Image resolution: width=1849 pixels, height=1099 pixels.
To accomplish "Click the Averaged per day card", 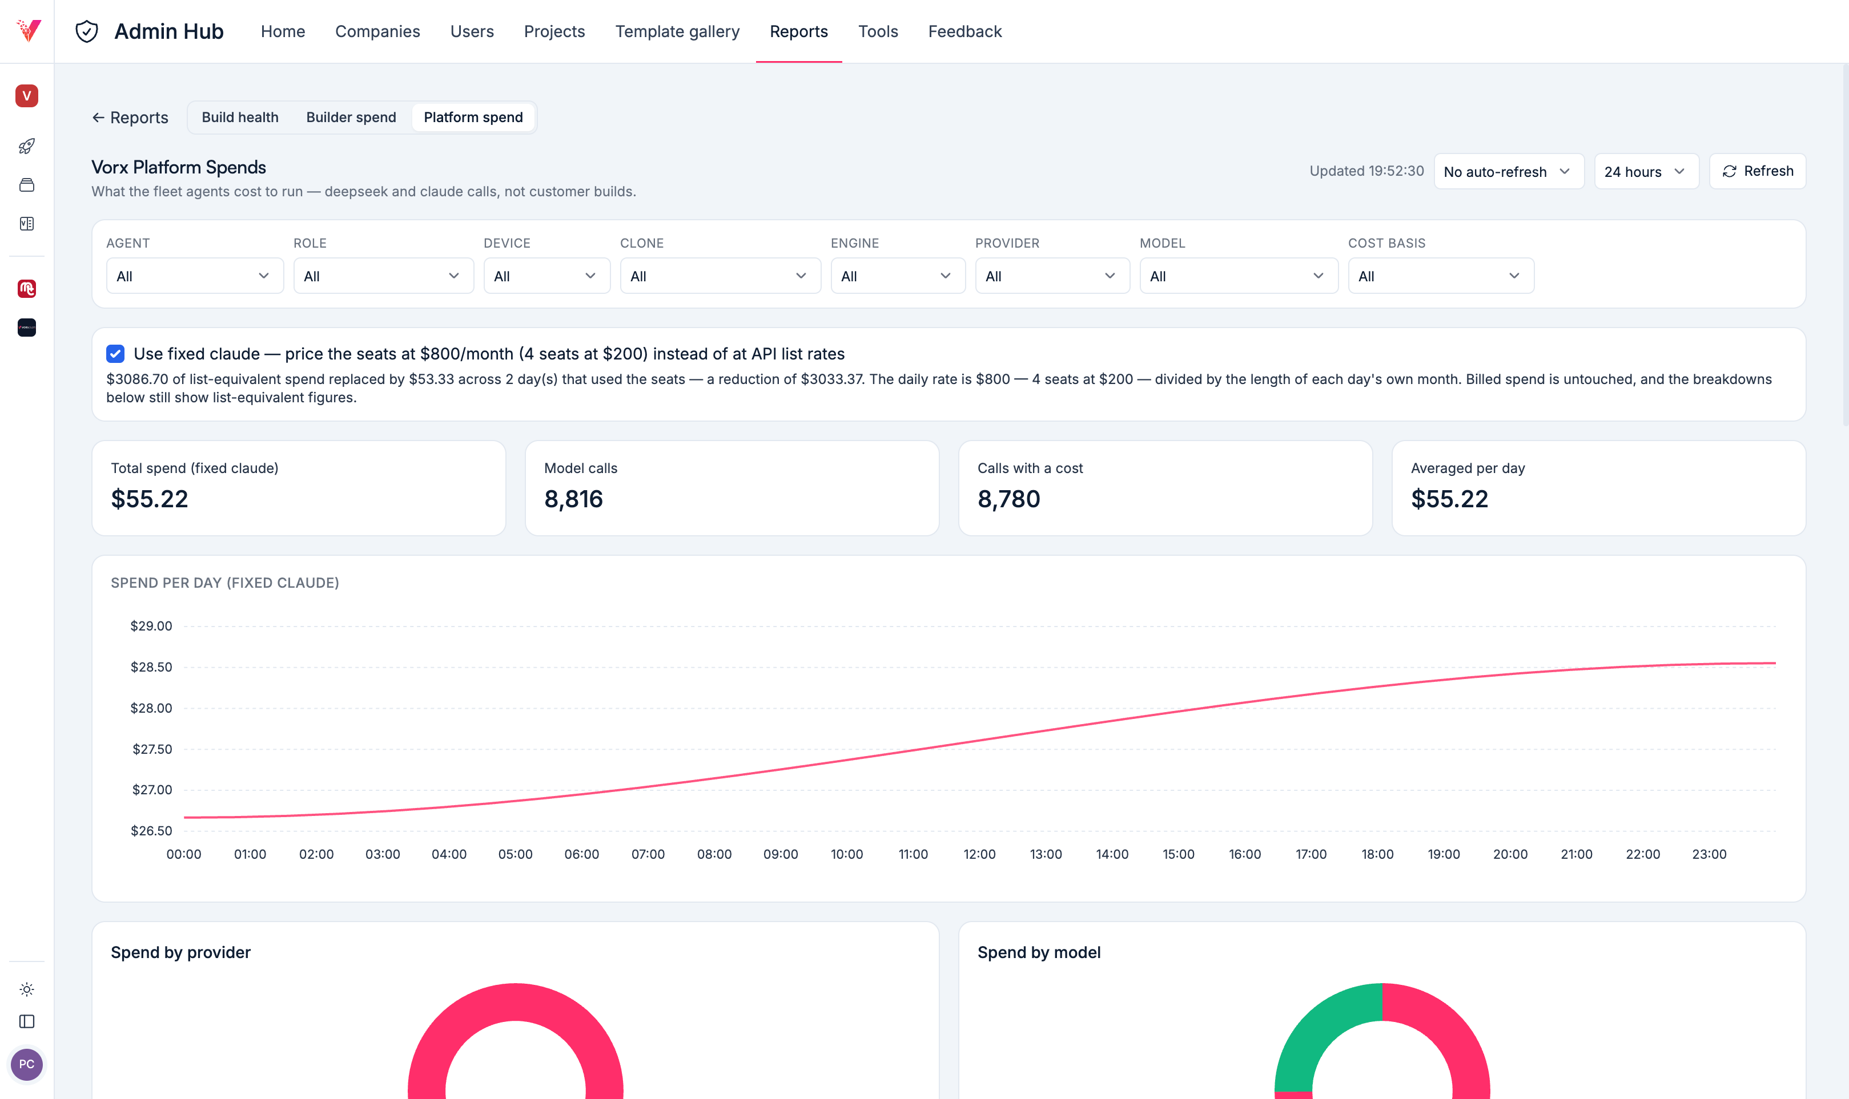I will (x=1599, y=488).
